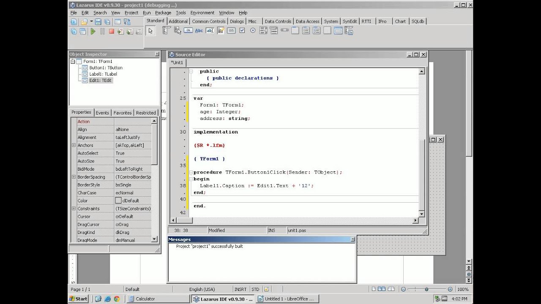Click the Save All toolbar icon
This screenshot has height=304, width=541.
tap(107, 22)
